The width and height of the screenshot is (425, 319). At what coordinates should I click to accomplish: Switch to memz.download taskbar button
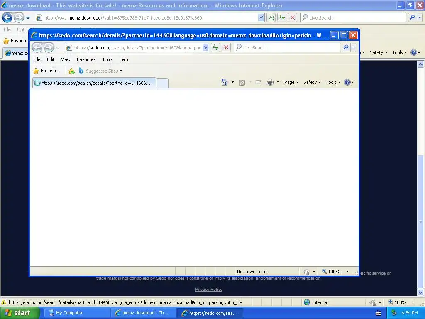(x=143, y=313)
